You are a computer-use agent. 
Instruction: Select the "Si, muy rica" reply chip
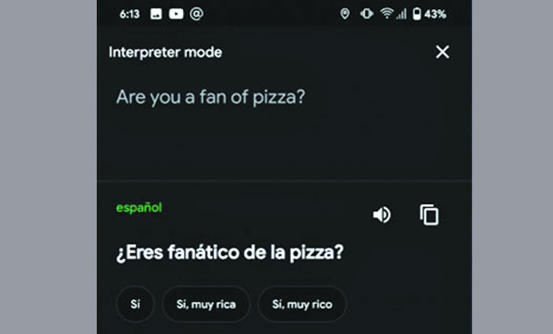pos(206,304)
